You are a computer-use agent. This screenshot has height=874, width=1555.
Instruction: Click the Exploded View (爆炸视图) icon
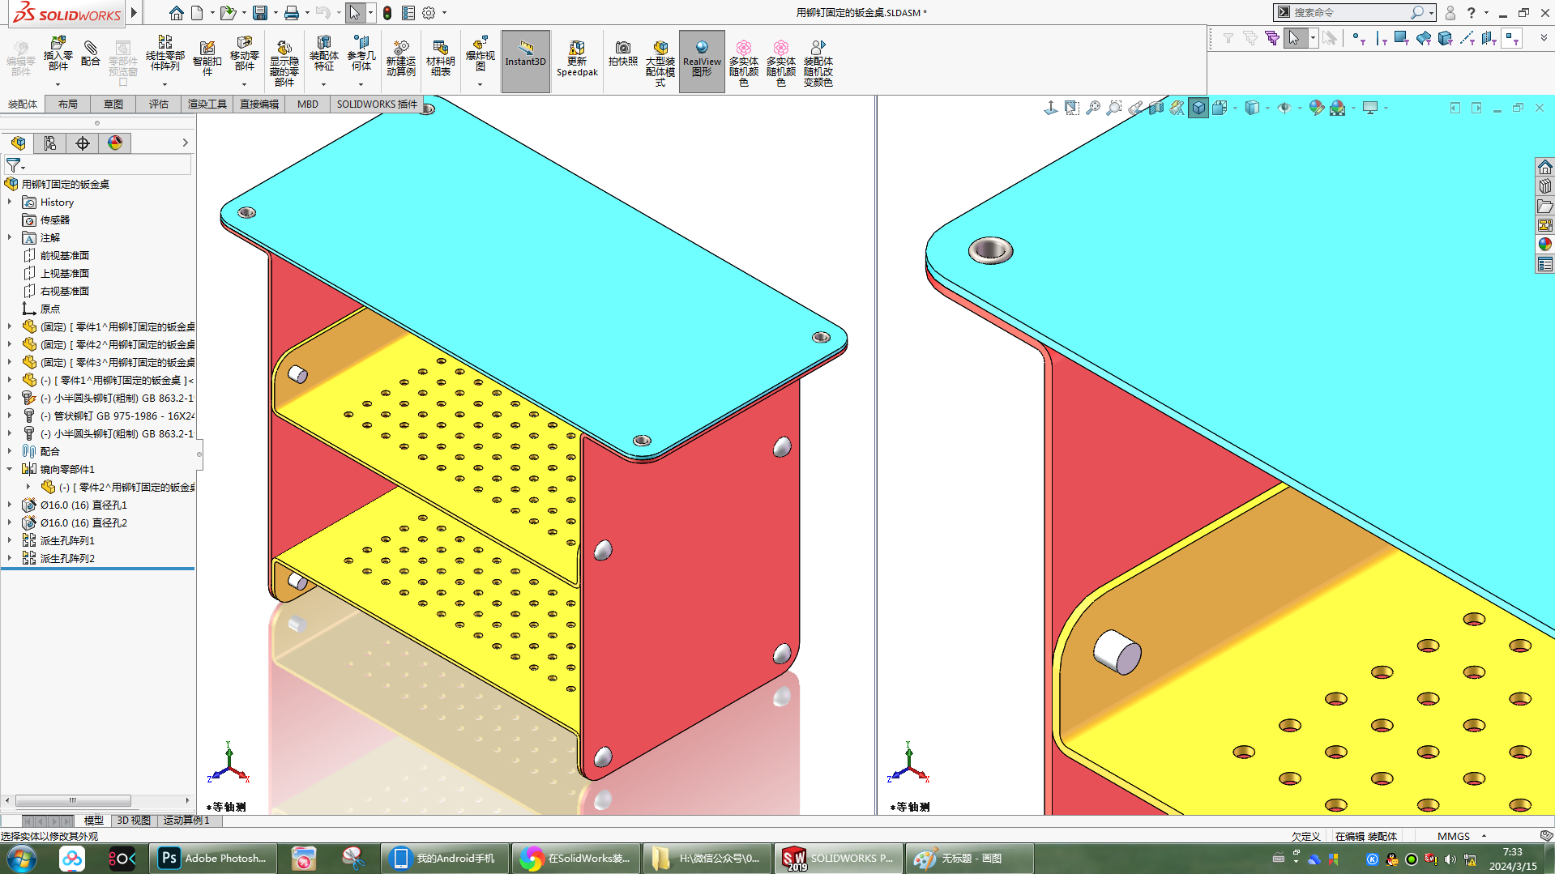tap(480, 54)
